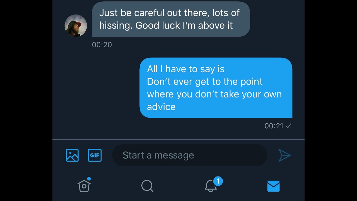Tap the notification badge showing 1
357x201 pixels.
coord(218,181)
